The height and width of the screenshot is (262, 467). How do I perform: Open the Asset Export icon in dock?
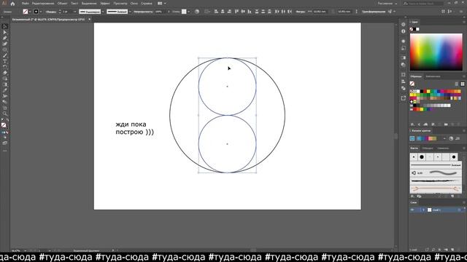[x=404, y=98]
